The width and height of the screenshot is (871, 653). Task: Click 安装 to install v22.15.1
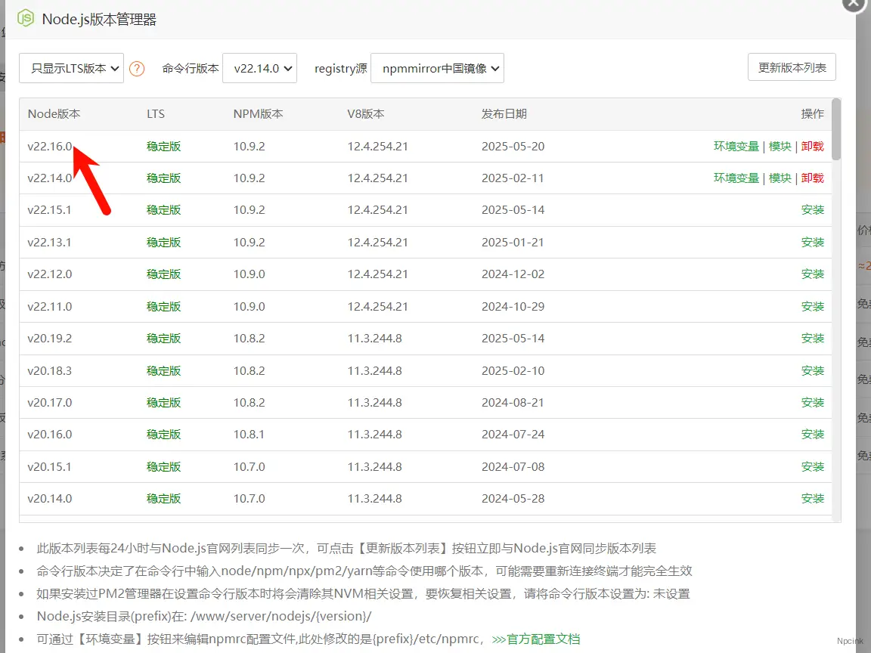pos(812,210)
